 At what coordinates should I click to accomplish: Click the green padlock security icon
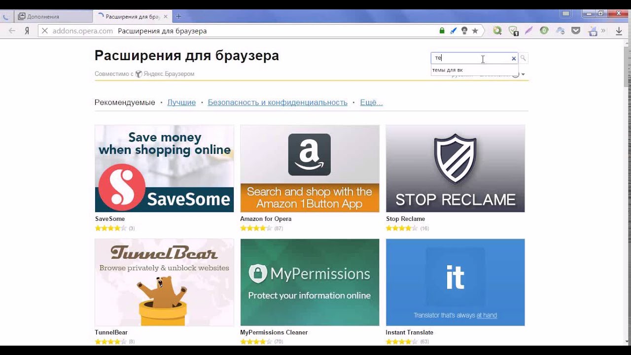pyautogui.click(x=442, y=31)
